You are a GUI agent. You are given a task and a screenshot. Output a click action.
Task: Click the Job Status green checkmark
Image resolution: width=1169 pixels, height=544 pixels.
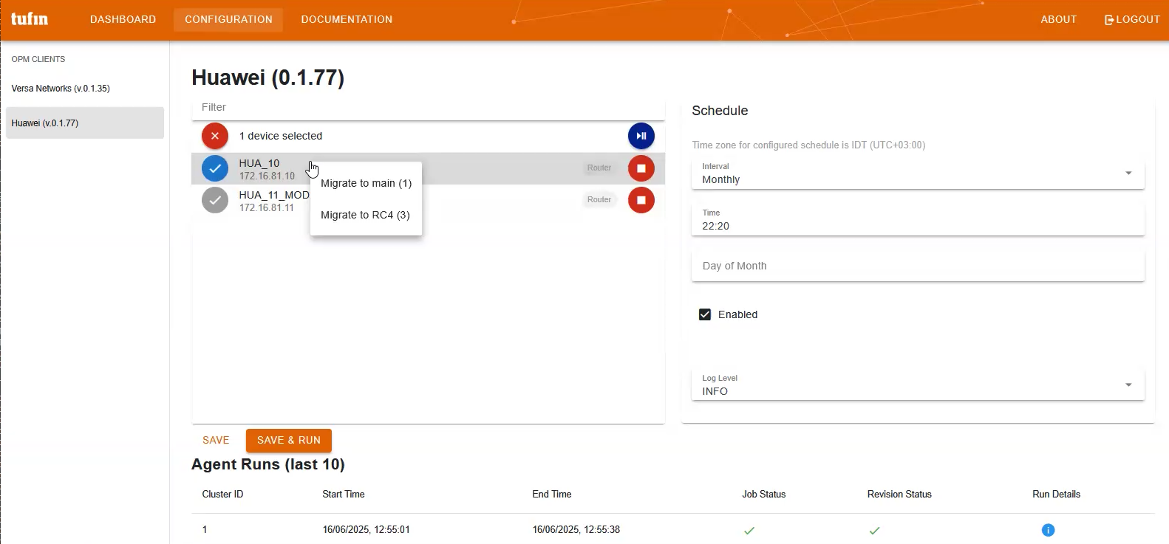(x=749, y=530)
